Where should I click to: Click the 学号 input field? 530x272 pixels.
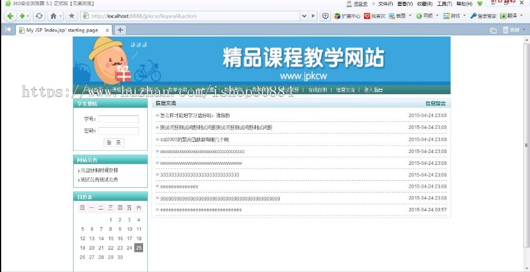[x=118, y=120]
